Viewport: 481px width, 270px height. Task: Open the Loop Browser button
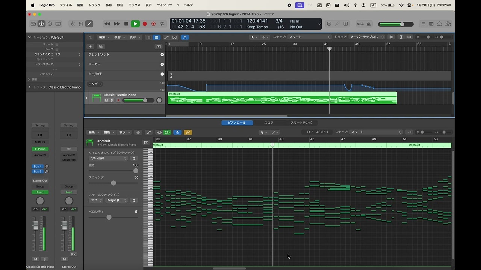pos(439,24)
